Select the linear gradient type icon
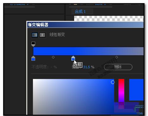The height and width of the screenshot is (116, 148). click(x=35, y=35)
